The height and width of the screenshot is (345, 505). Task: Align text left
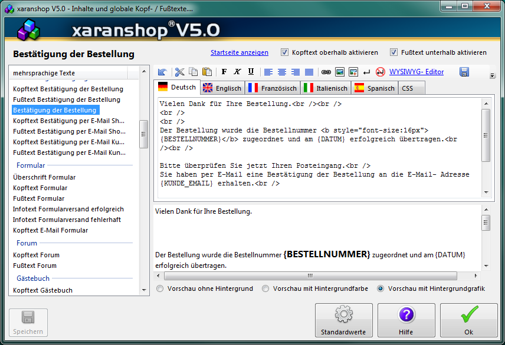(x=268, y=72)
